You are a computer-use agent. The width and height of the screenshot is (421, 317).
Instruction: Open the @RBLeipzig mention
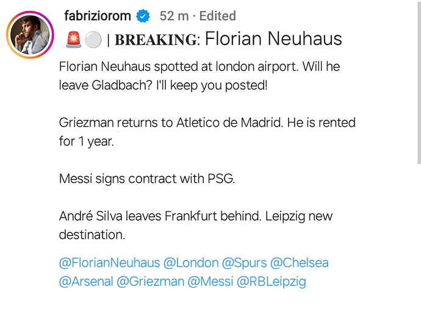[x=271, y=282]
